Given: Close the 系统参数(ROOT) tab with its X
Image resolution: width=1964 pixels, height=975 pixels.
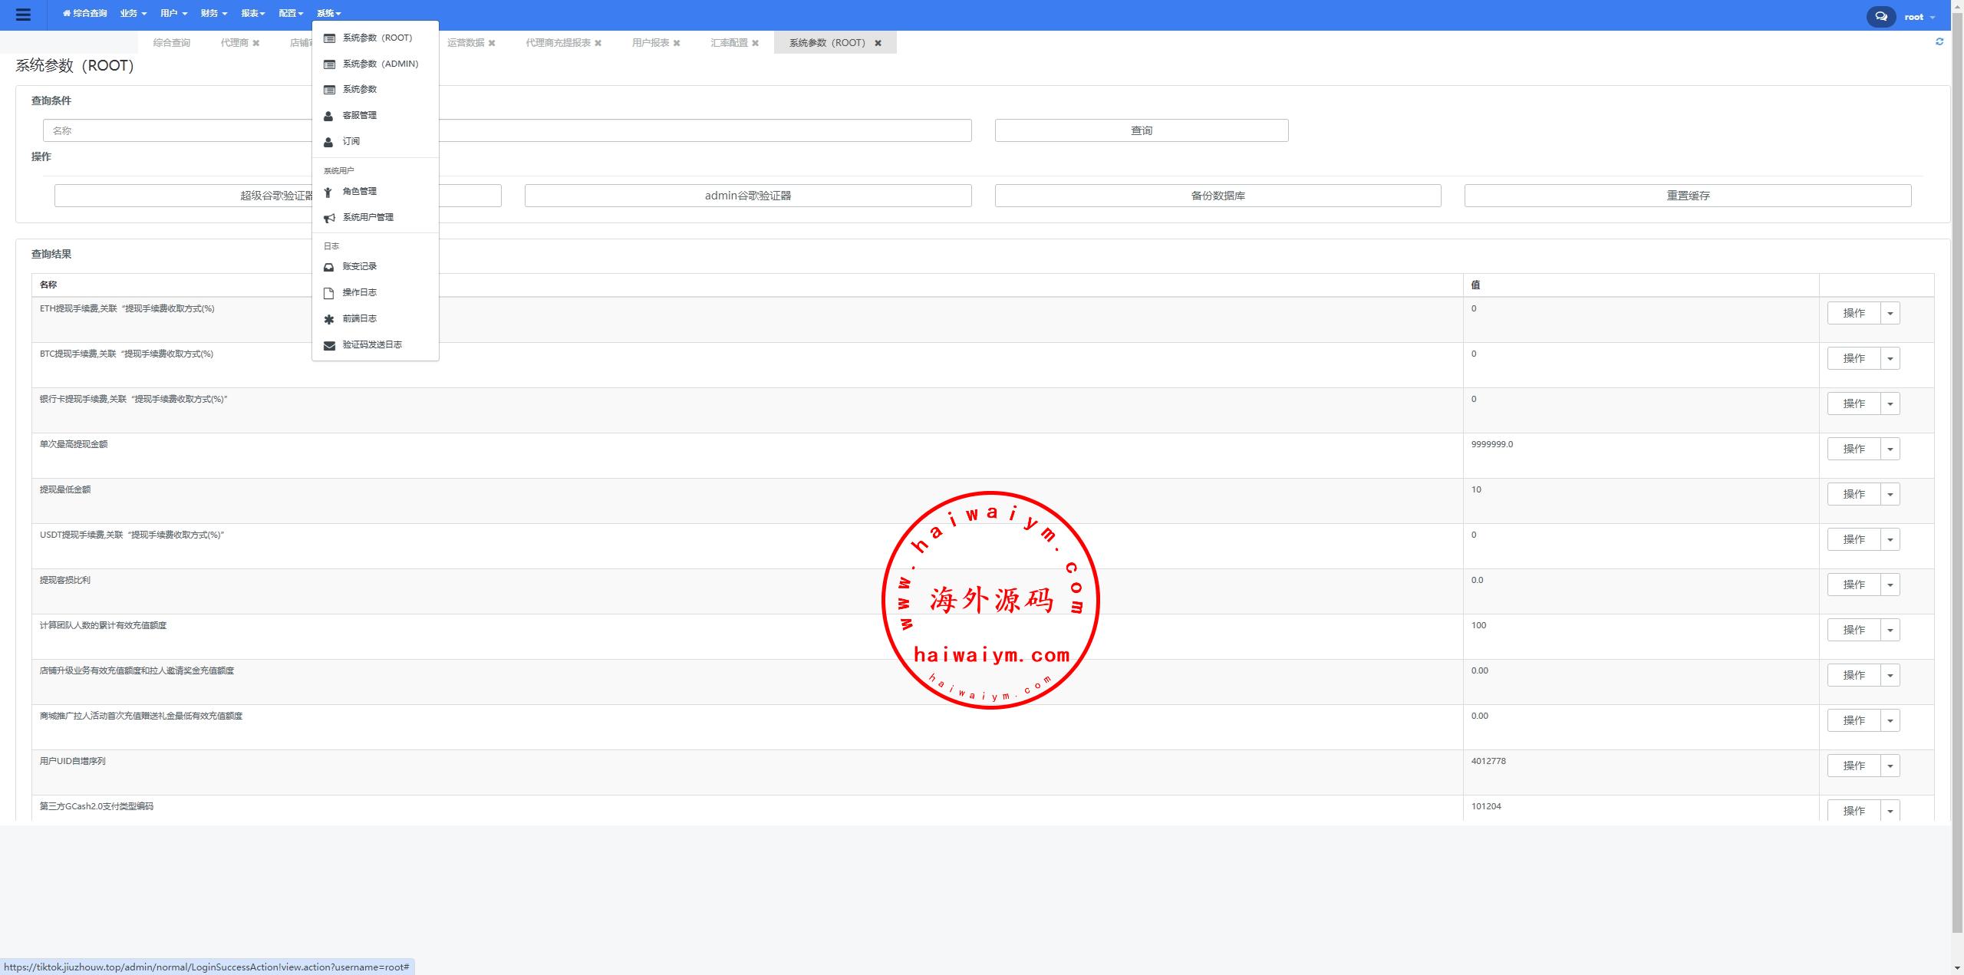Looking at the screenshot, I should pyautogui.click(x=878, y=43).
